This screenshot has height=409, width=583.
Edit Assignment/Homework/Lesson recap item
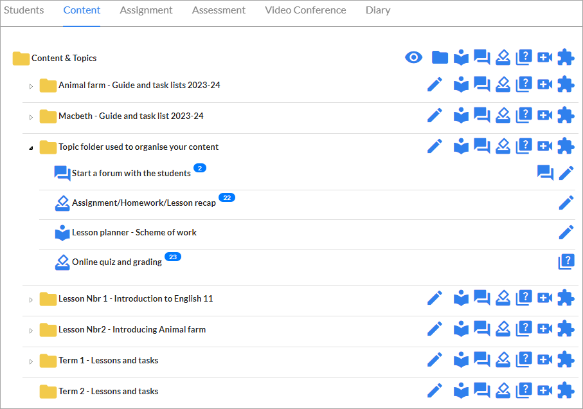566,203
